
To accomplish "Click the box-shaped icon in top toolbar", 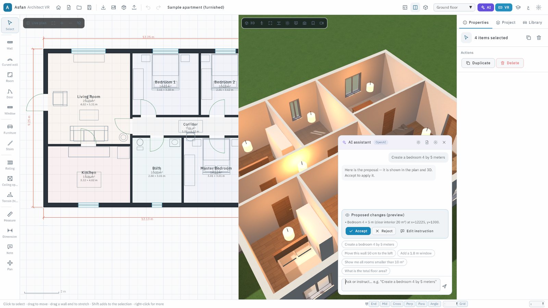I will pyautogui.click(x=124, y=7).
